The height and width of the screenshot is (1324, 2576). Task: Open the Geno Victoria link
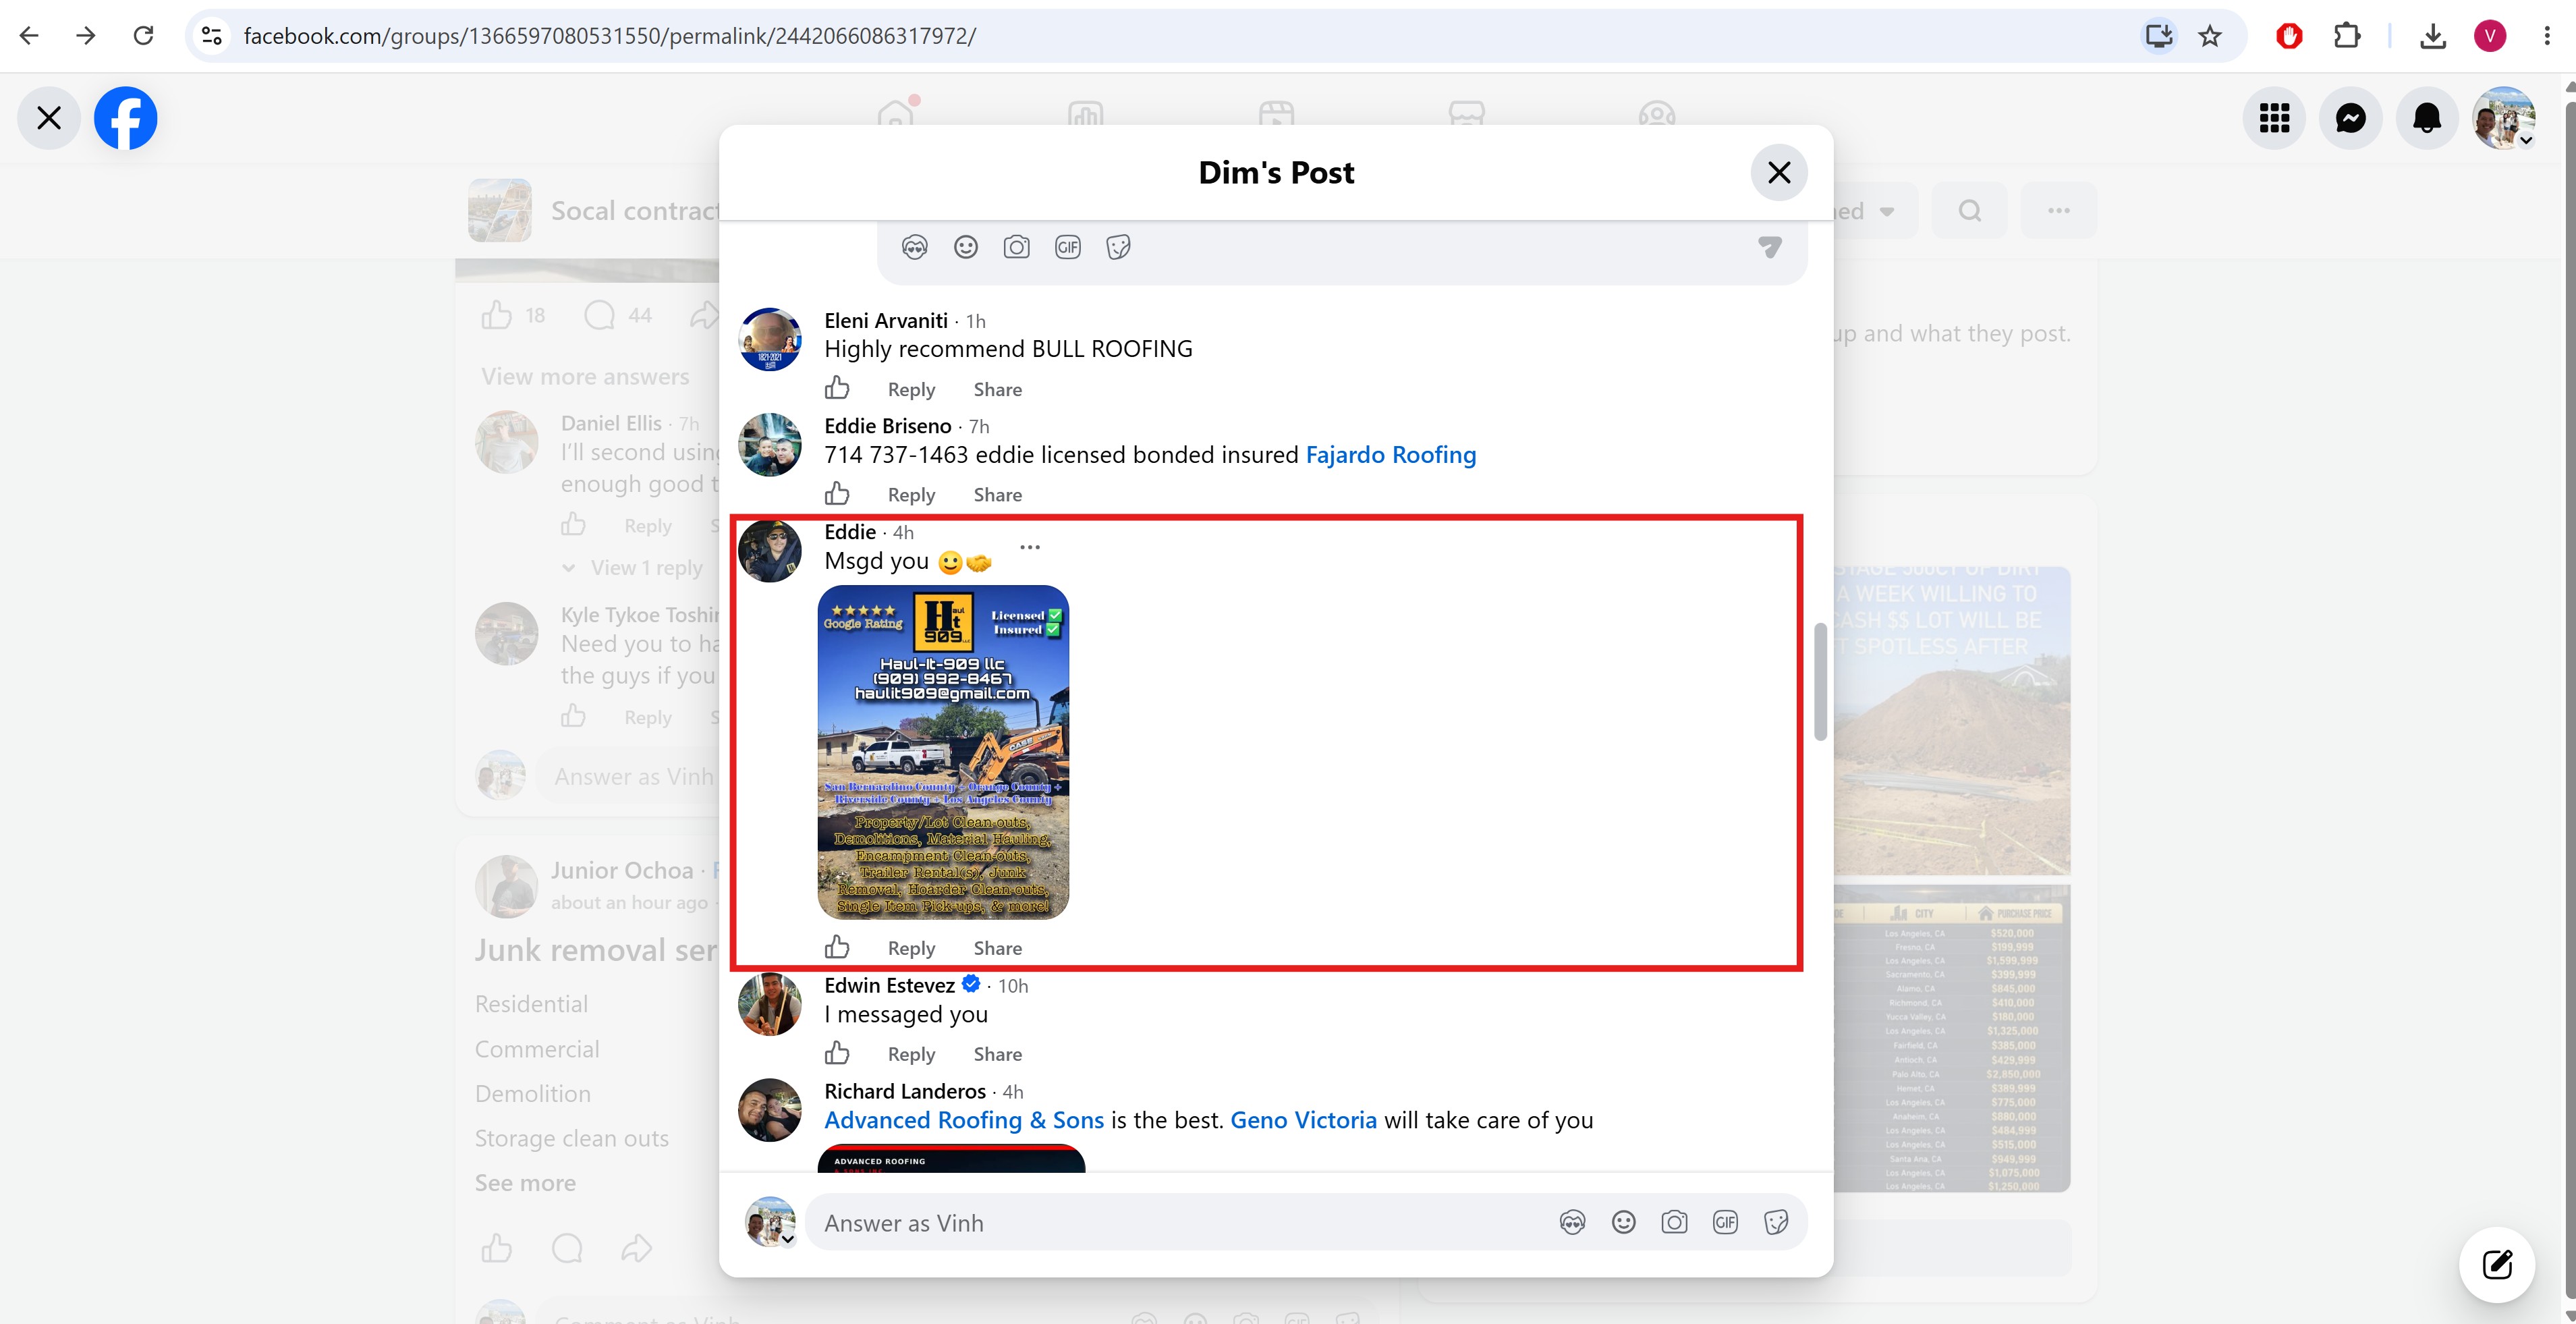(1303, 1120)
